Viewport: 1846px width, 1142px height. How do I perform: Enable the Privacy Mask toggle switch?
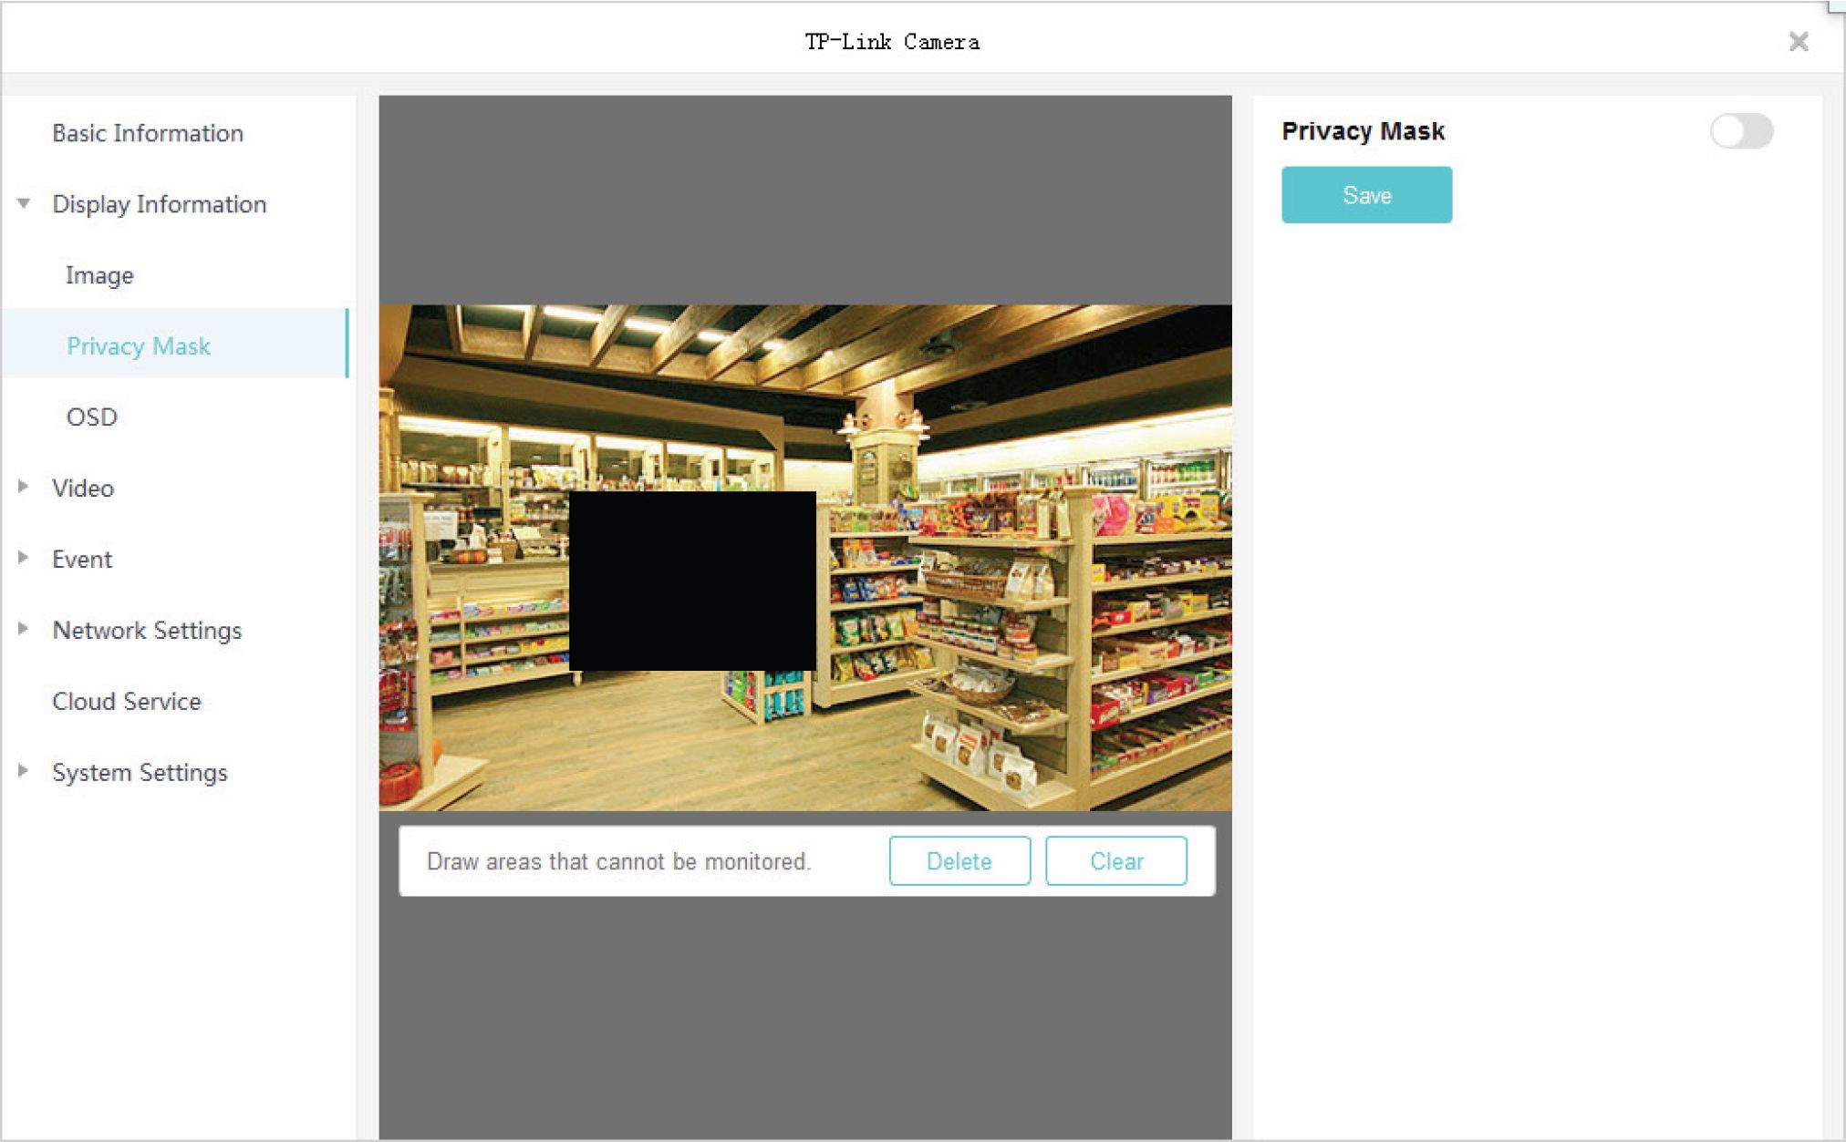click(1740, 131)
